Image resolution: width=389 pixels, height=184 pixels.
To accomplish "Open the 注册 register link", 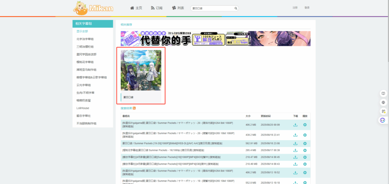I will [x=295, y=8].
